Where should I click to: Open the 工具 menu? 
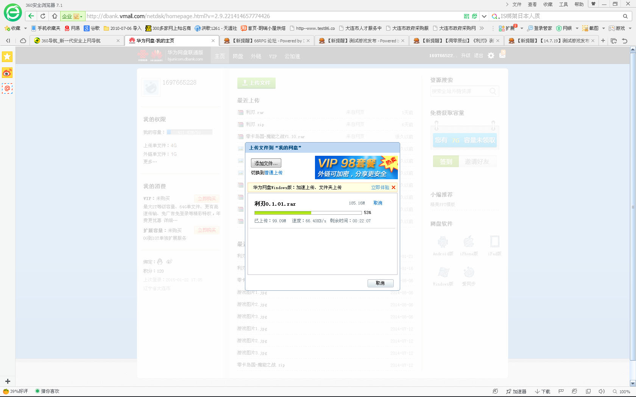click(563, 5)
